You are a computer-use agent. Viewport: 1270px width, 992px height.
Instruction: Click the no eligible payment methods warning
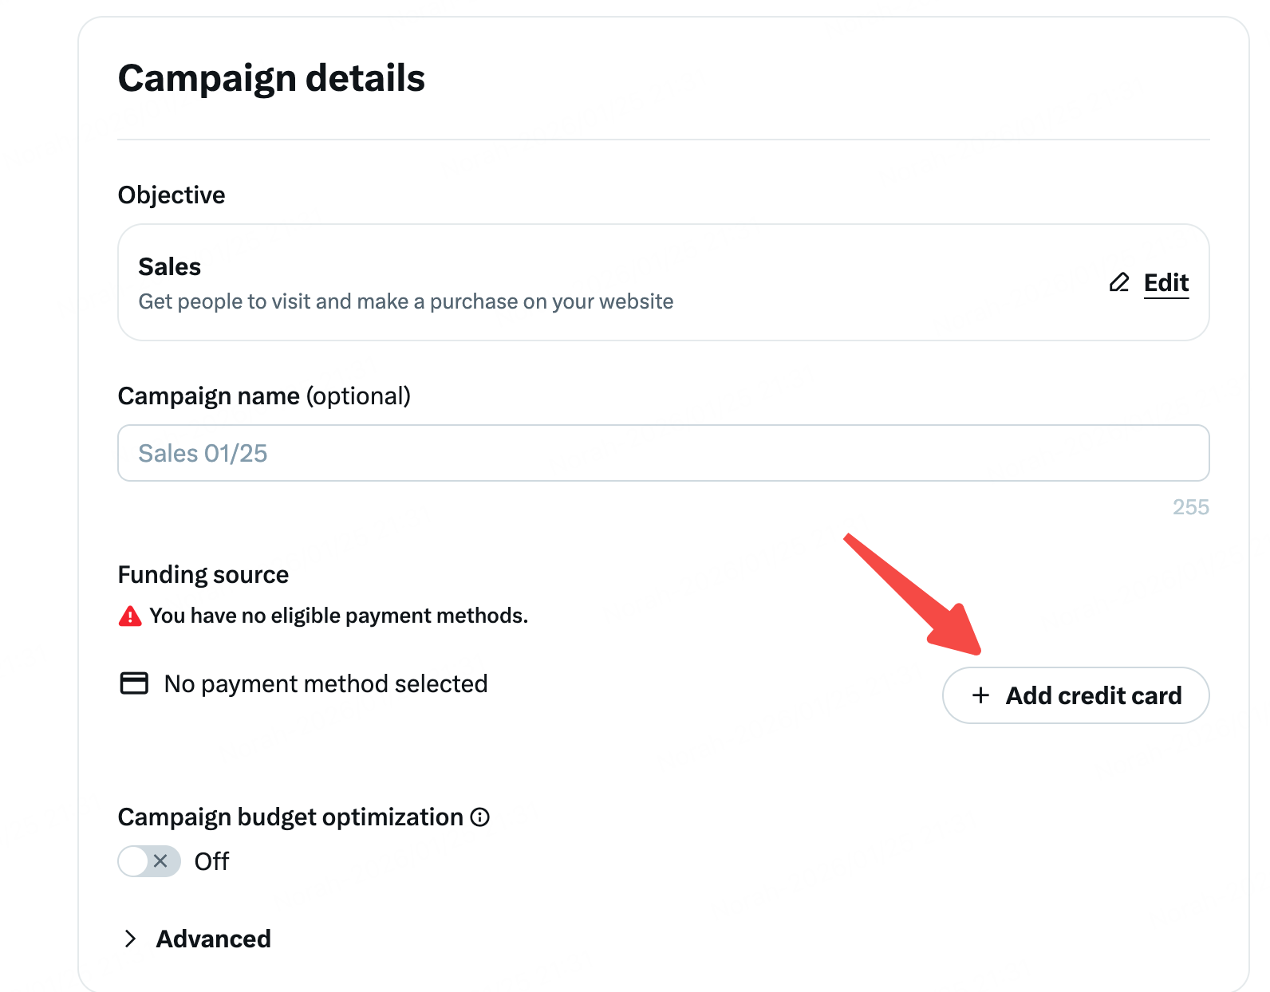[338, 616]
